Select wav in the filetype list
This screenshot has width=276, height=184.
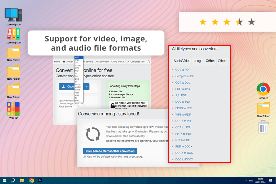point(77,95)
